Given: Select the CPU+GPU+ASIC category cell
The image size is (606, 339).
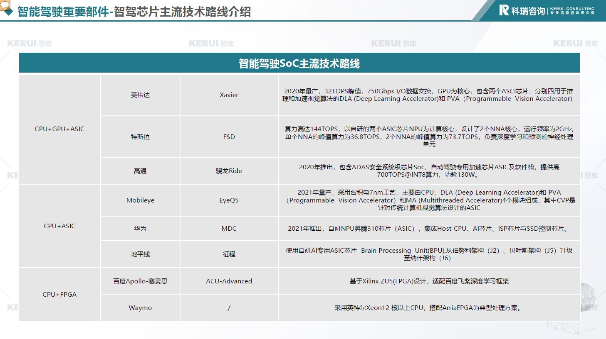Looking at the screenshot, I should [59, 129].
